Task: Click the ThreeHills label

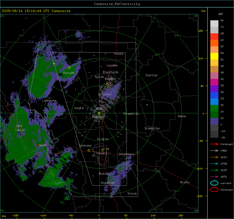Action: [x=131, y=114]
